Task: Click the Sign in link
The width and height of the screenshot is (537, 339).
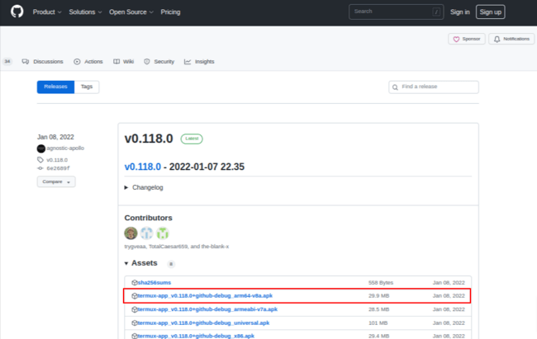Action: pyautogui.click(x=459, y=12)
